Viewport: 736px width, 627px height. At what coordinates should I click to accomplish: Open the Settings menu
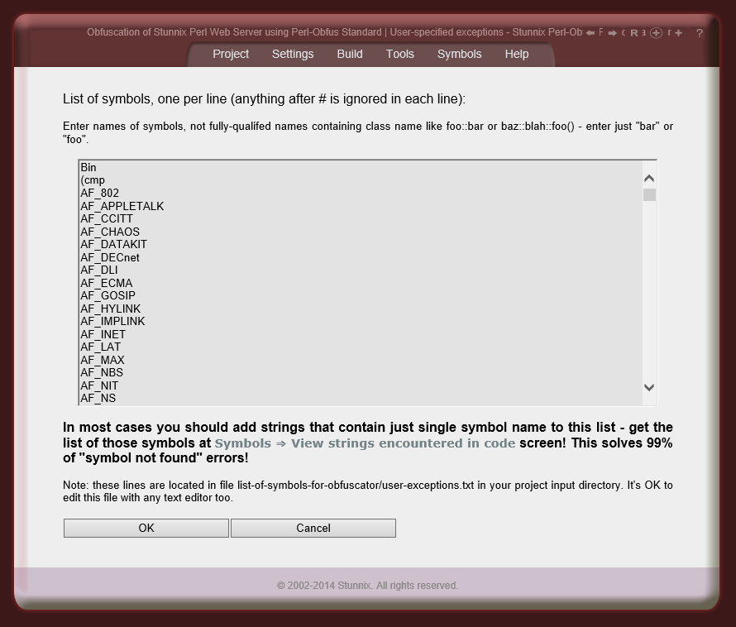(x=293, y=54)
